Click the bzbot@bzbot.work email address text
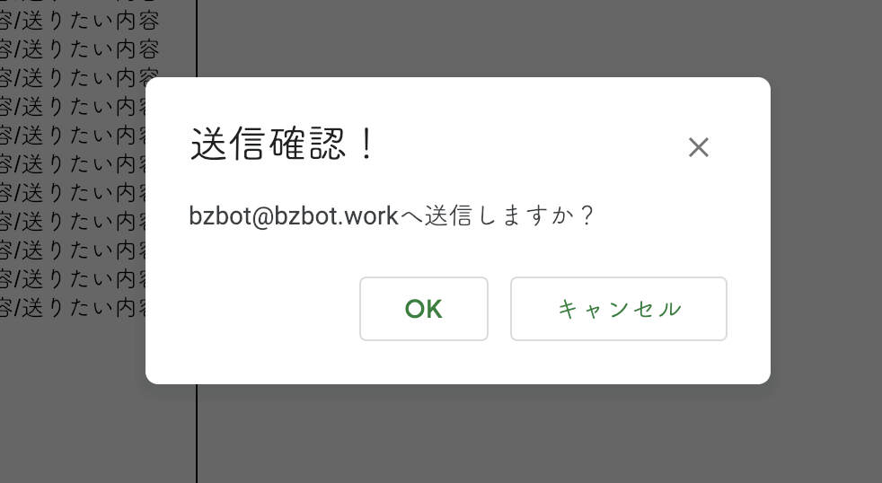 [x=294, y=216]
